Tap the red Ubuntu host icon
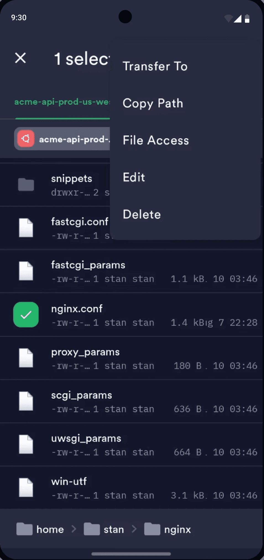Image resolution: width=264 pixels, height=560 pixels. 26,139
